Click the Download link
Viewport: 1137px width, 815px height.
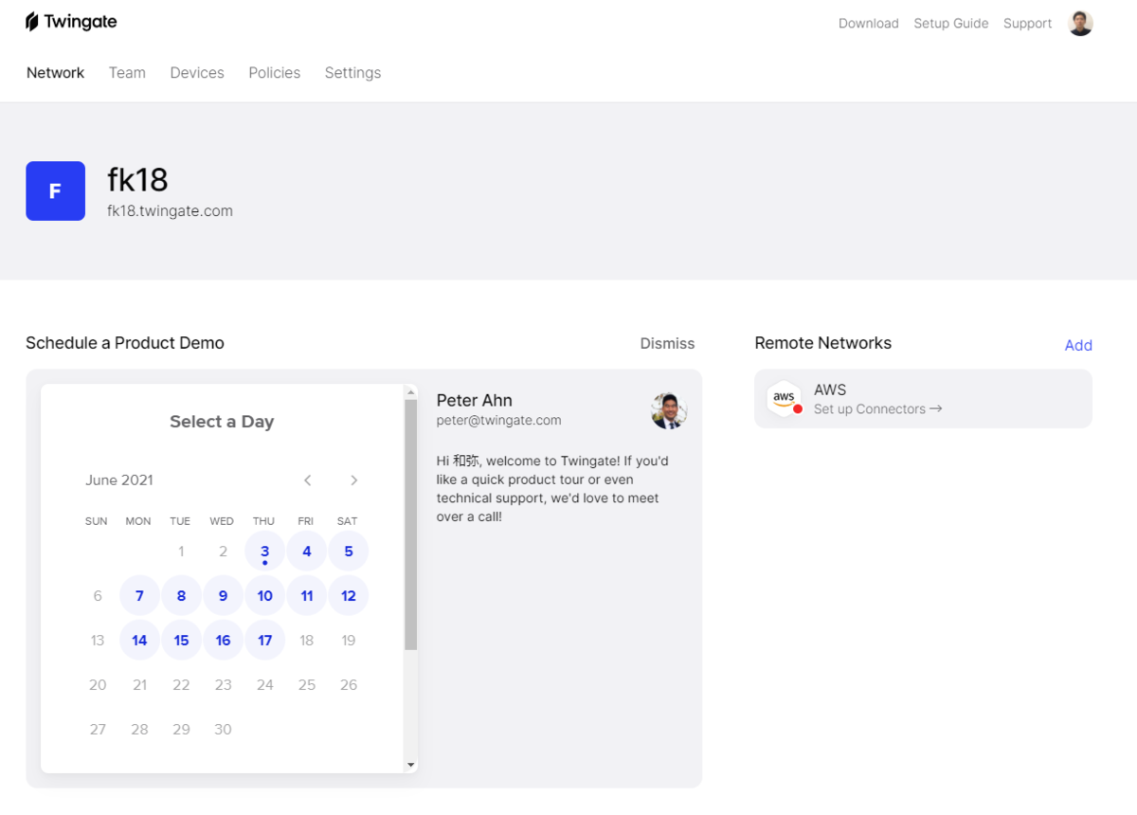[x=868, y=24]
